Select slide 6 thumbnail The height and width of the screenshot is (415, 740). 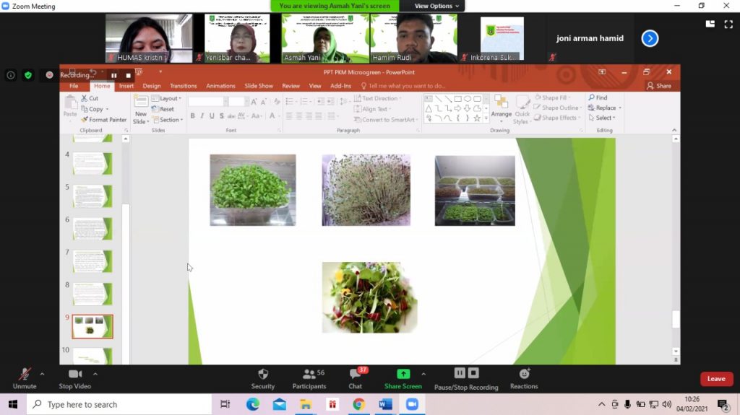click(x=92, y=229)
